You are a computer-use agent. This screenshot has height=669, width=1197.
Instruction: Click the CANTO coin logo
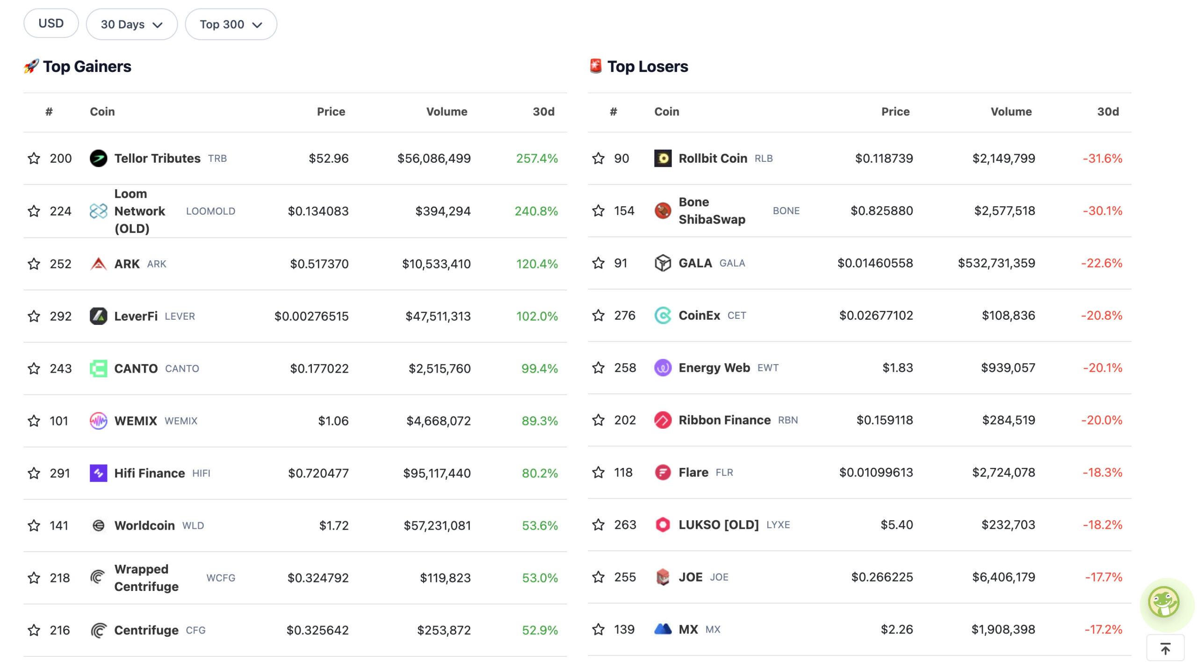click(98, 369)
